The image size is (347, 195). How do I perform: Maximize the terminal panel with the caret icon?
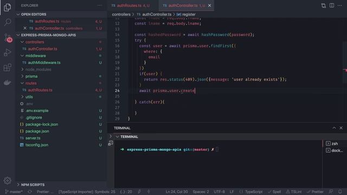(334, 128)
